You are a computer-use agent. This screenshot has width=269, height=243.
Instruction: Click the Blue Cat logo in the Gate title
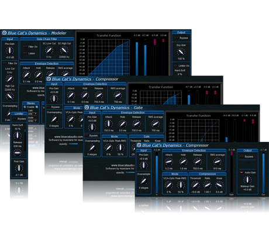coord(87,107)
